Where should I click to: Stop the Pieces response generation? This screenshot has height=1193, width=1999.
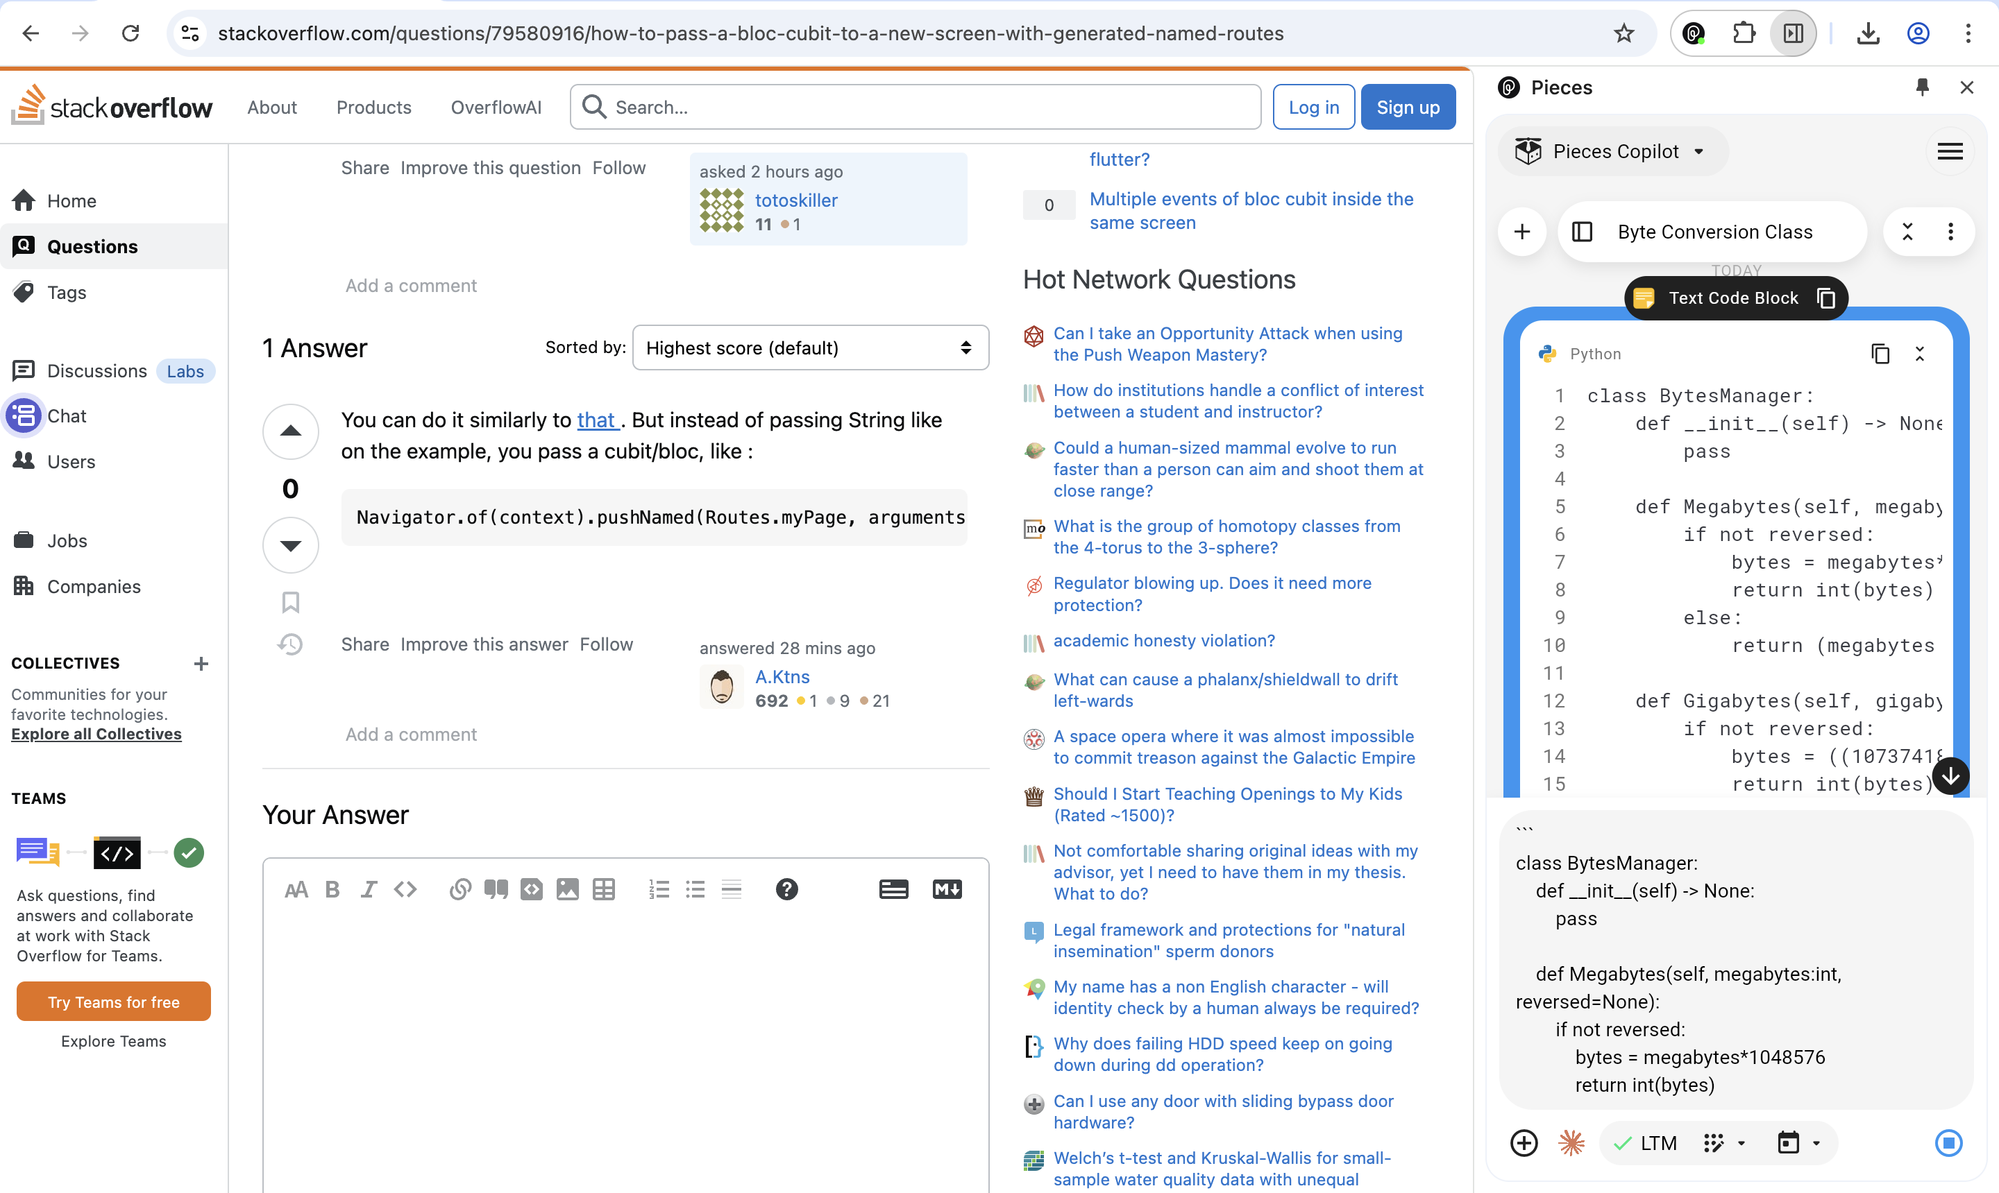[x=1948, y=1143]
